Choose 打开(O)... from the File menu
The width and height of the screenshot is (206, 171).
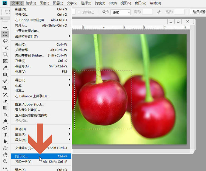click(41, 15)
